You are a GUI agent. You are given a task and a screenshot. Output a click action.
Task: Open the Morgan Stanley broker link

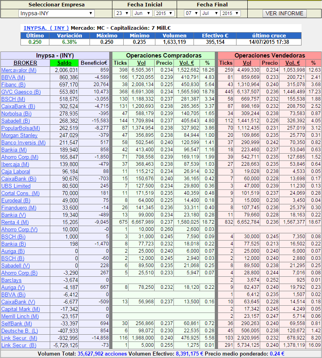(19, 136)
